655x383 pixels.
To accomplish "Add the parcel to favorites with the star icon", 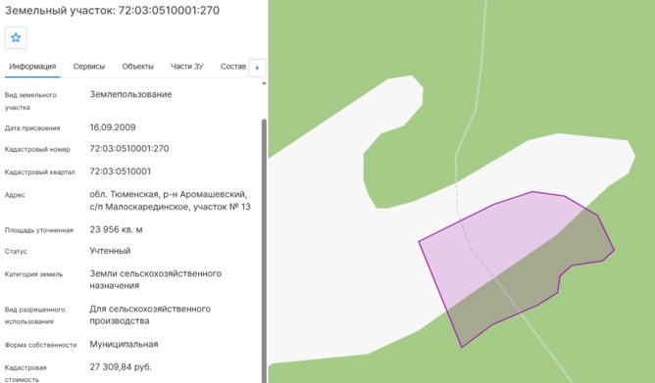I will click(x=16, y=37).
